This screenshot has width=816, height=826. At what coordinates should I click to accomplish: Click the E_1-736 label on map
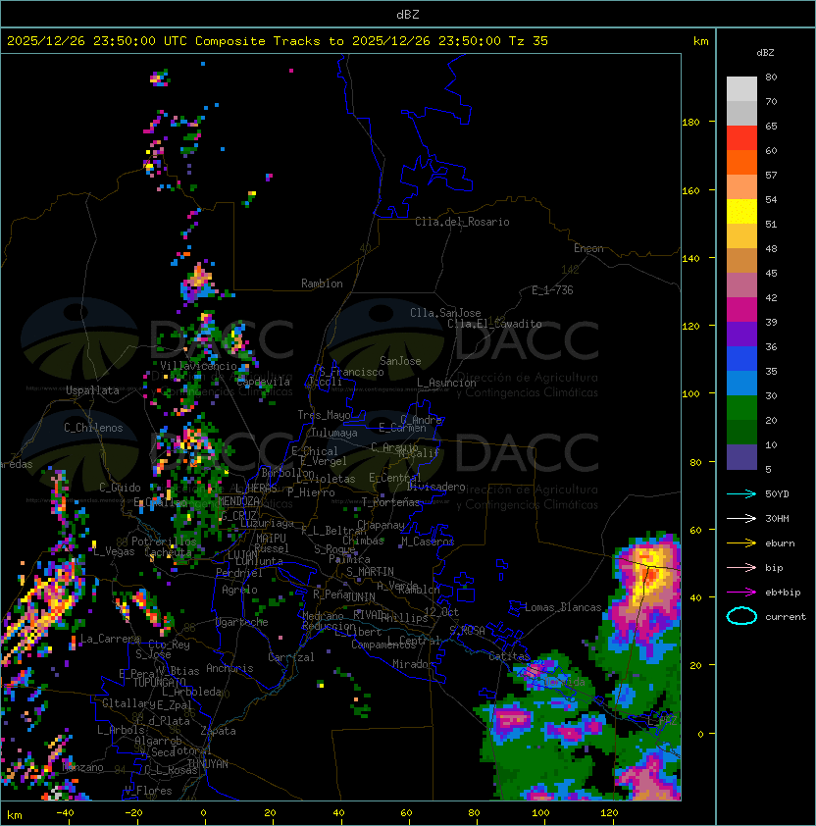tap(552, 290)
